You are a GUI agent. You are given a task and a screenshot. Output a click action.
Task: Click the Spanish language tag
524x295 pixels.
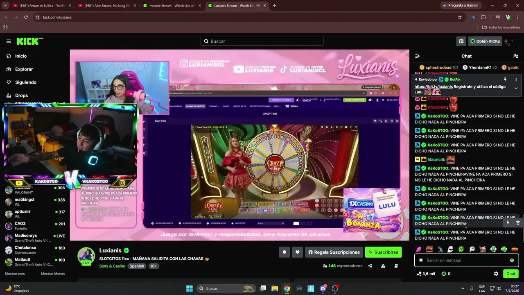click(x=137, y=266)
